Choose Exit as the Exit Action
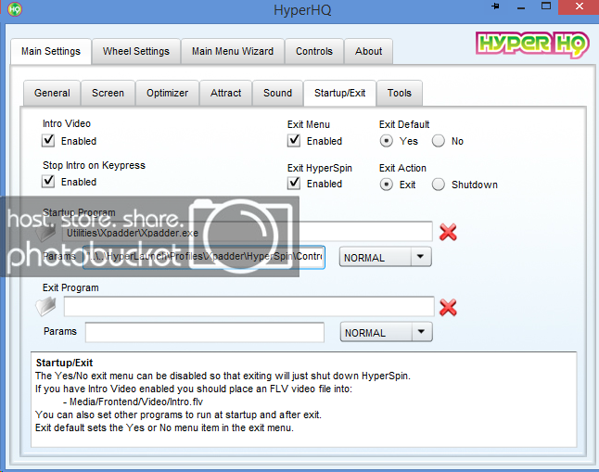 tap(387, 185)
